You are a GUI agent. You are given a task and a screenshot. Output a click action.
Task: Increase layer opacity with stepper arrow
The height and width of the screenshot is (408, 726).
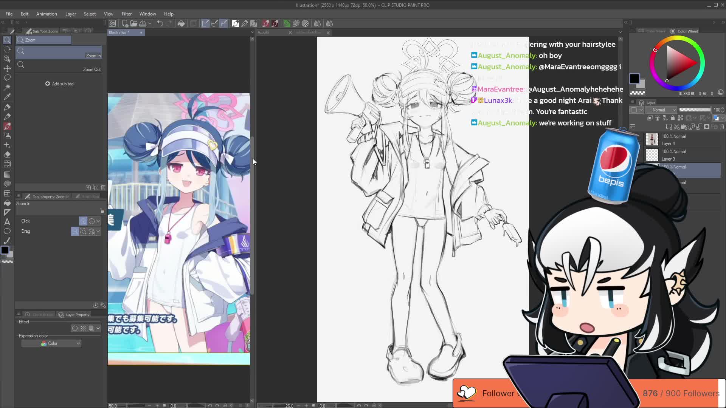[723, 108]
